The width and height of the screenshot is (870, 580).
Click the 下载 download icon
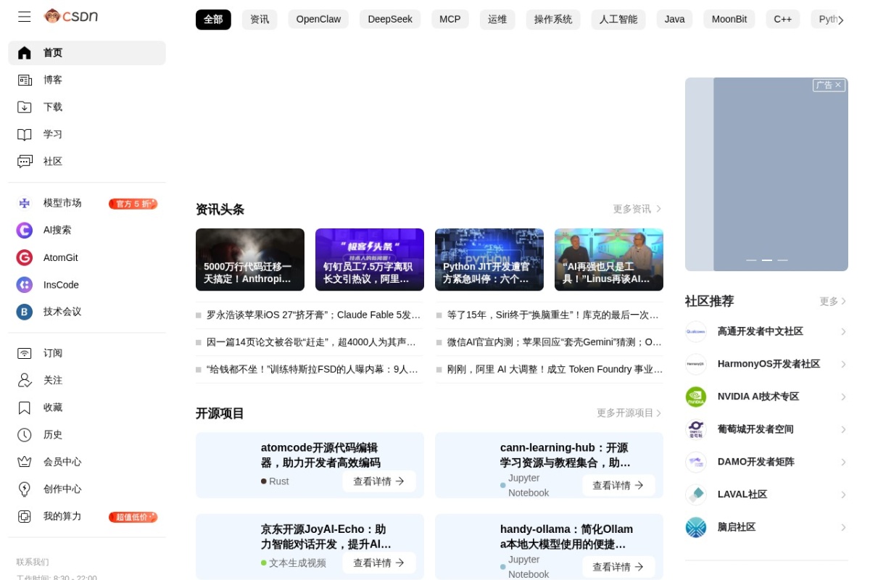(x=25, y=107)
